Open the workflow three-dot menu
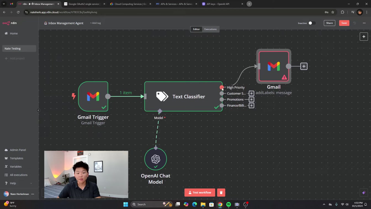 coord(364,23)
